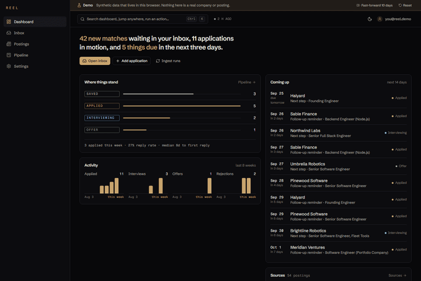Click the Applied progress bar

182,106
